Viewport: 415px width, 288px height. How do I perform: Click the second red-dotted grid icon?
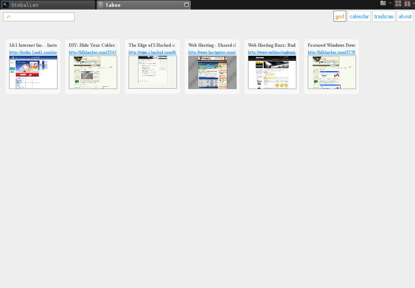(407, 3)
